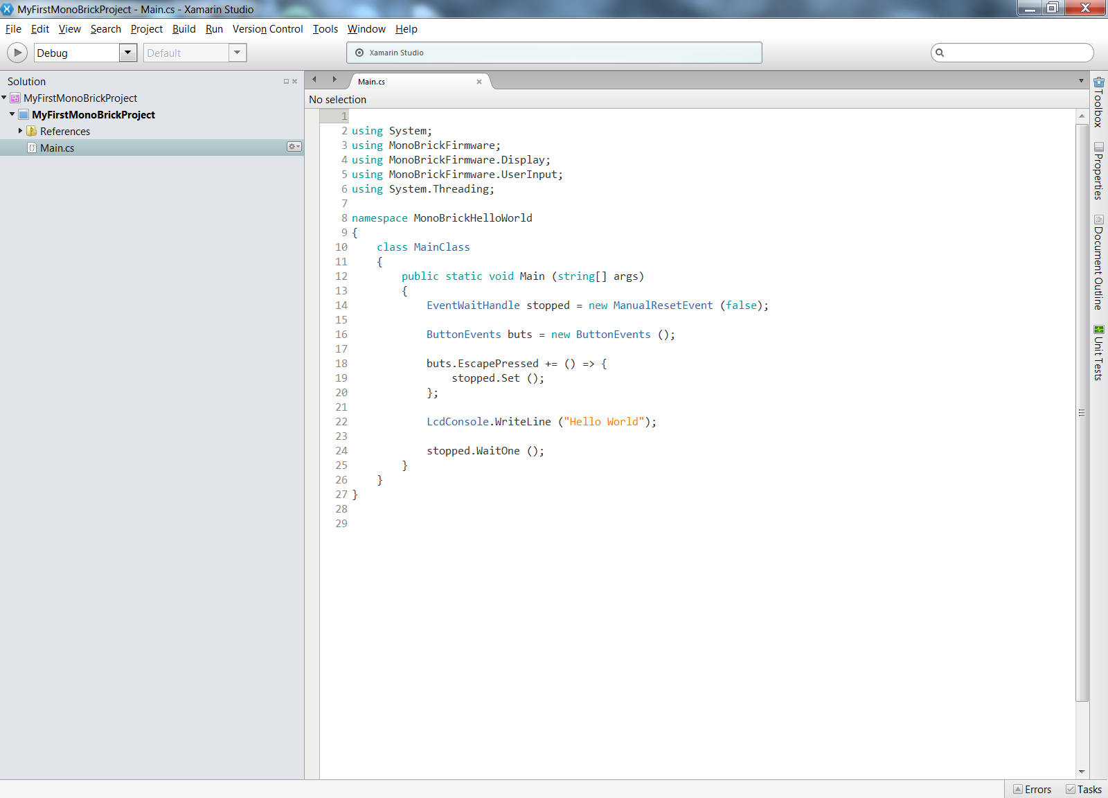Click the Unit Tests icon on right sidebar
Screen dimensions: 1108x798
click(x=1098, y=329)
